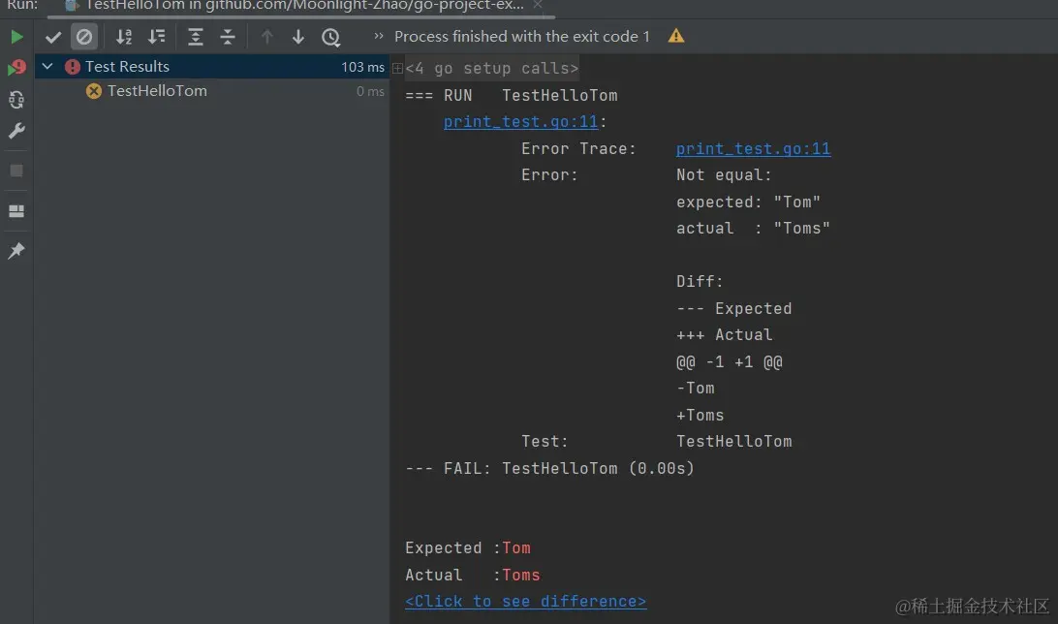Click the warning triangle icon
Image resolution: width=1058 pixels, height=624 pixels.
point(676,36)
